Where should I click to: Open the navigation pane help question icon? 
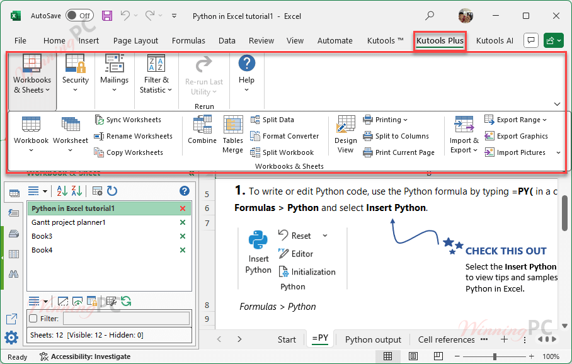click(185, 191)
